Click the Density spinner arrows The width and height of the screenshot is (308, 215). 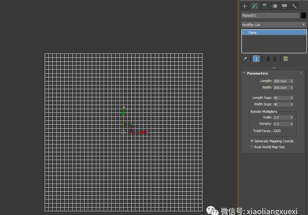point(292,124)
